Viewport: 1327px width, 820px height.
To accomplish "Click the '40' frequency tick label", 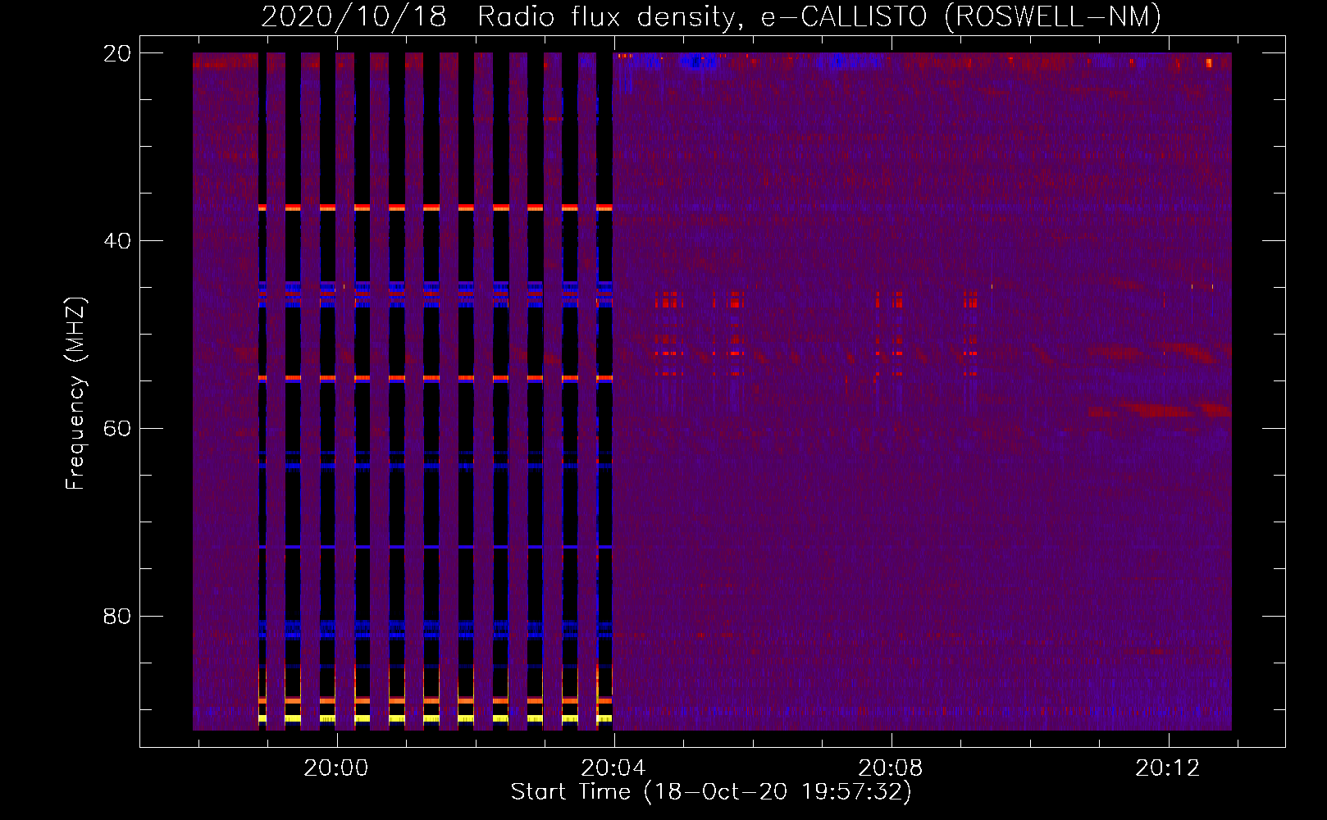I will (x=117, y=241).
